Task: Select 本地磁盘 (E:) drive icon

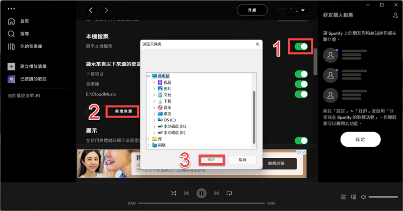Action: (x=160, y=133)
